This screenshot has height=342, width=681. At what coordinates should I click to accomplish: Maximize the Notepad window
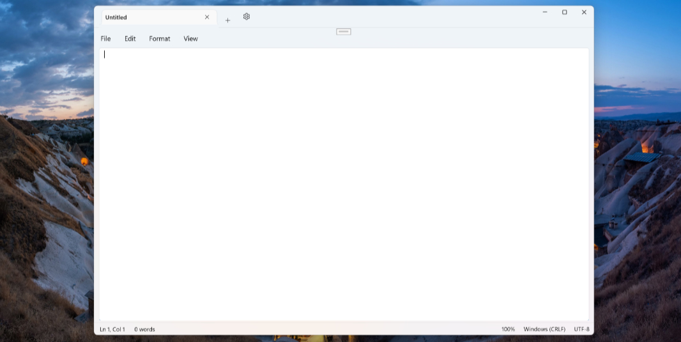coord(564,12)
